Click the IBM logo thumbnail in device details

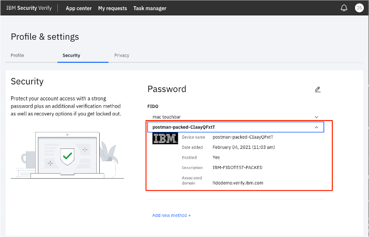(165, 139)
